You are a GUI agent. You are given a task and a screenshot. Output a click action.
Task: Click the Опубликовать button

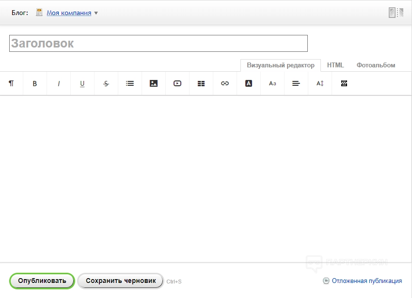[x=42, y=281]
